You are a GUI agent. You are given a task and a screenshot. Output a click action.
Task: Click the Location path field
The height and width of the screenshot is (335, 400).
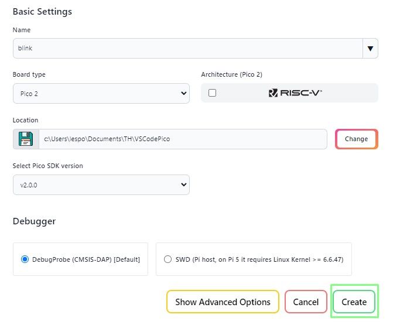[x=183, y=139]
